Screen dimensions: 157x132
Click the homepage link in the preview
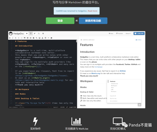pos(98,67)
